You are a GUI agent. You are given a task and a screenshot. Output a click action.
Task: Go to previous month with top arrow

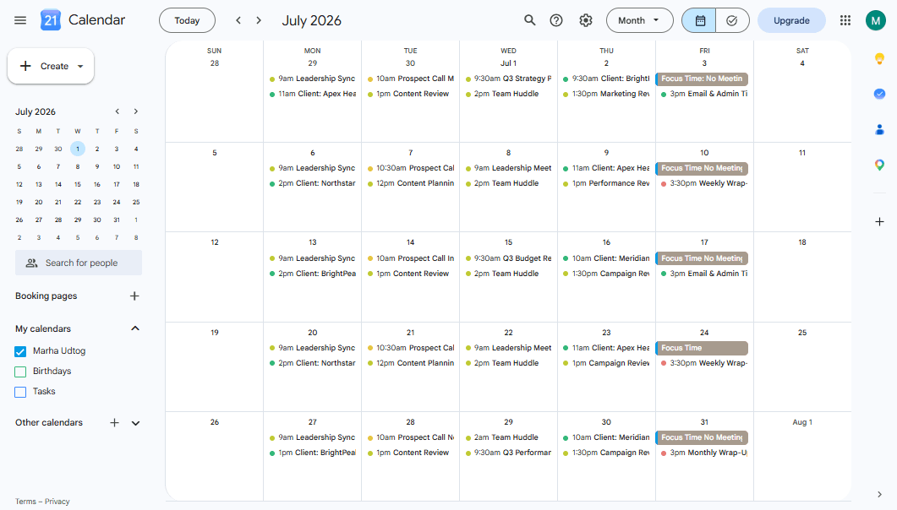point(238,20)
